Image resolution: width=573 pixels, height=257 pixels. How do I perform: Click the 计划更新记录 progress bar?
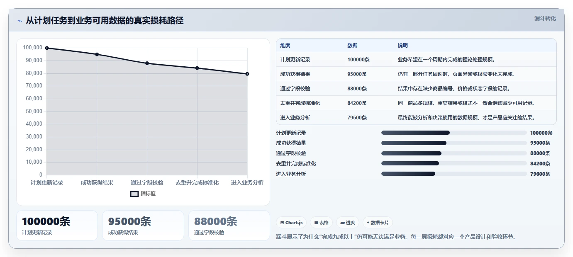click(x=454, y=133)
